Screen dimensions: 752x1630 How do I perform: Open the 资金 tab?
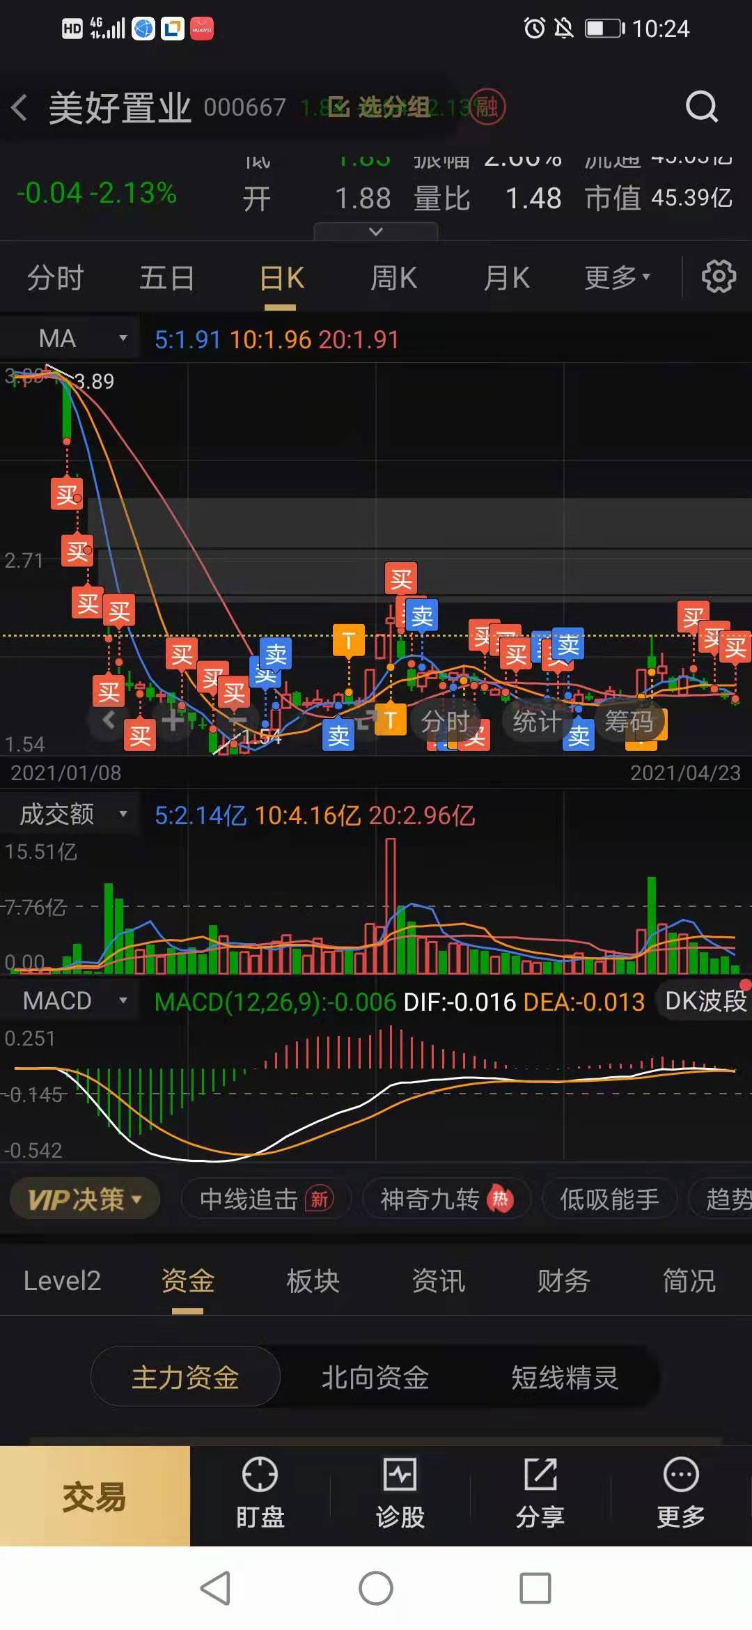point(187,1280)
